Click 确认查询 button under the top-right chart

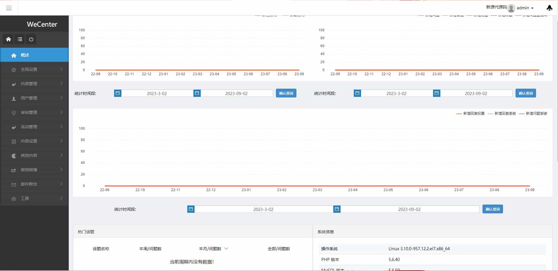pyautogui.click(x=526, y=93)
